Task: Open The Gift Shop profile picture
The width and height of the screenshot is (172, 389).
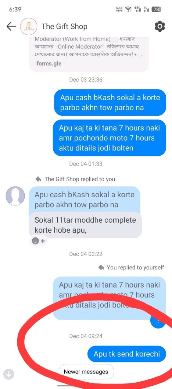Action: point(29,26)
